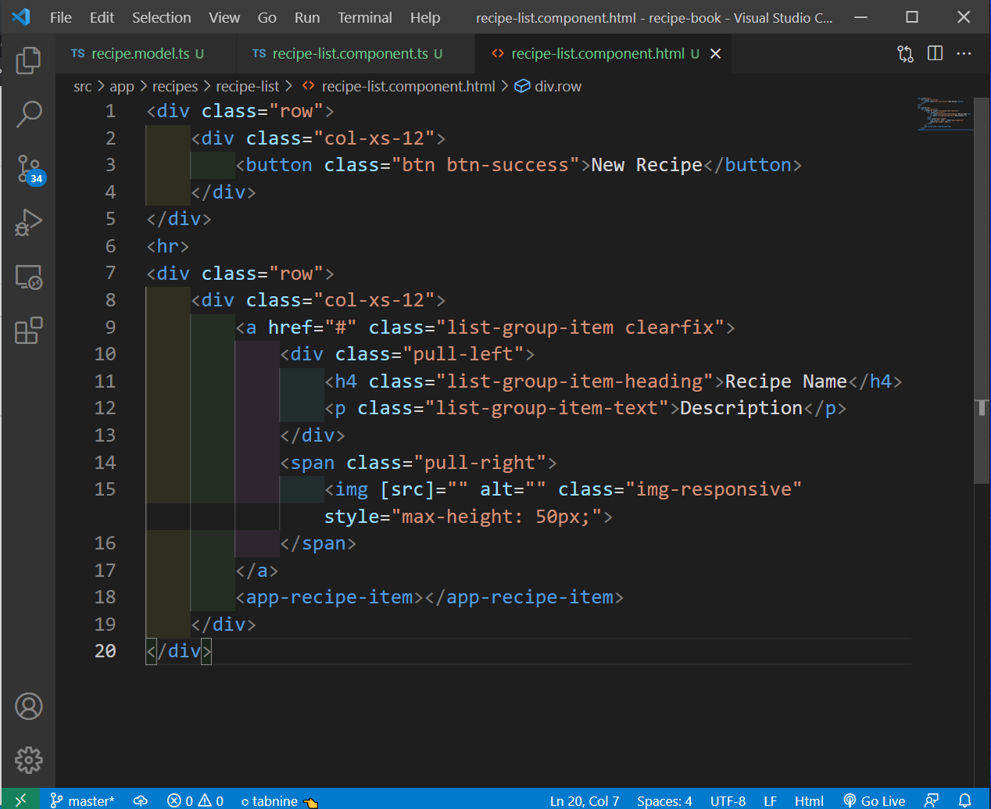Click 'Description' text on line 12
This screenshot has height=809, width=991.
[741, 408]
